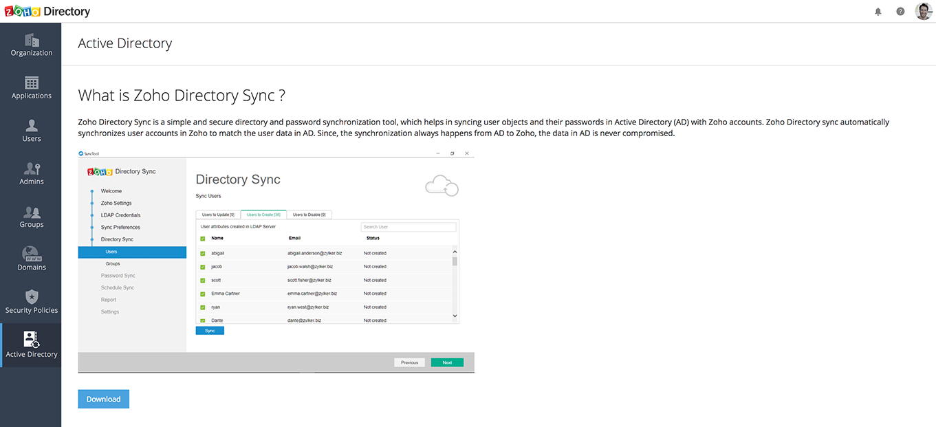Click the green Next button
Screen dimensions: 936x427
coord(447,362)
